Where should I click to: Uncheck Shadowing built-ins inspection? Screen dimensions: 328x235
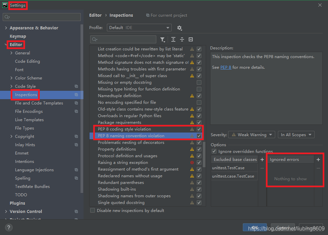tap(199, 189)
